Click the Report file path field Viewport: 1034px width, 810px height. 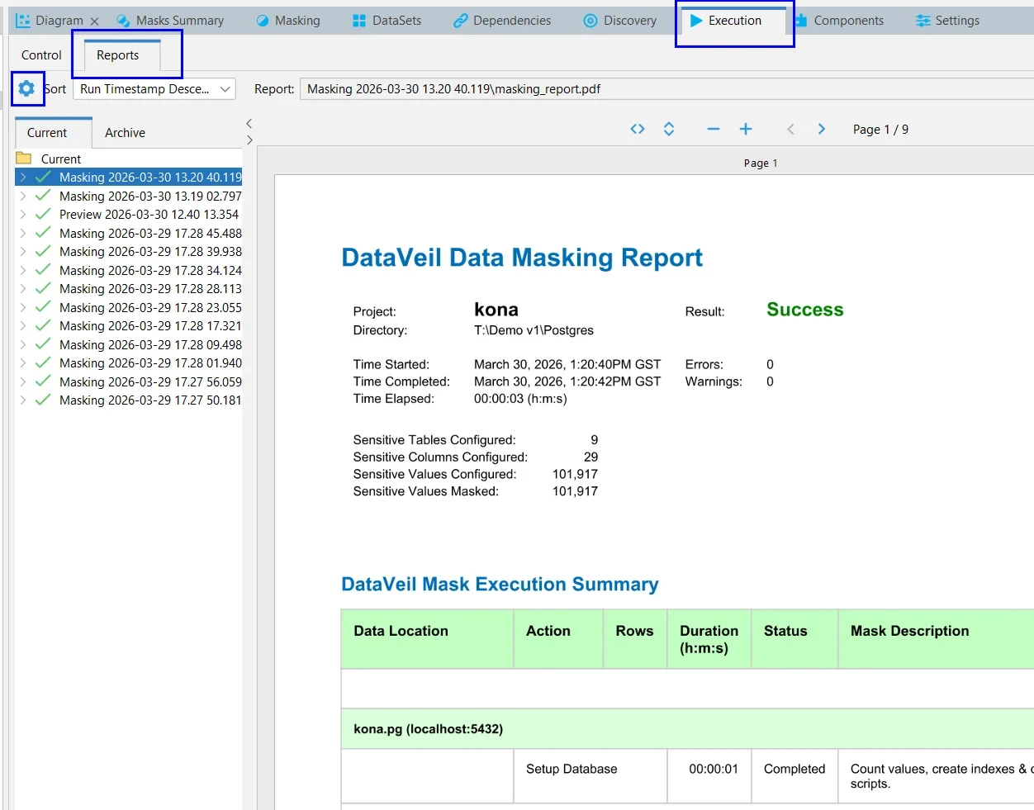(666, 89)
